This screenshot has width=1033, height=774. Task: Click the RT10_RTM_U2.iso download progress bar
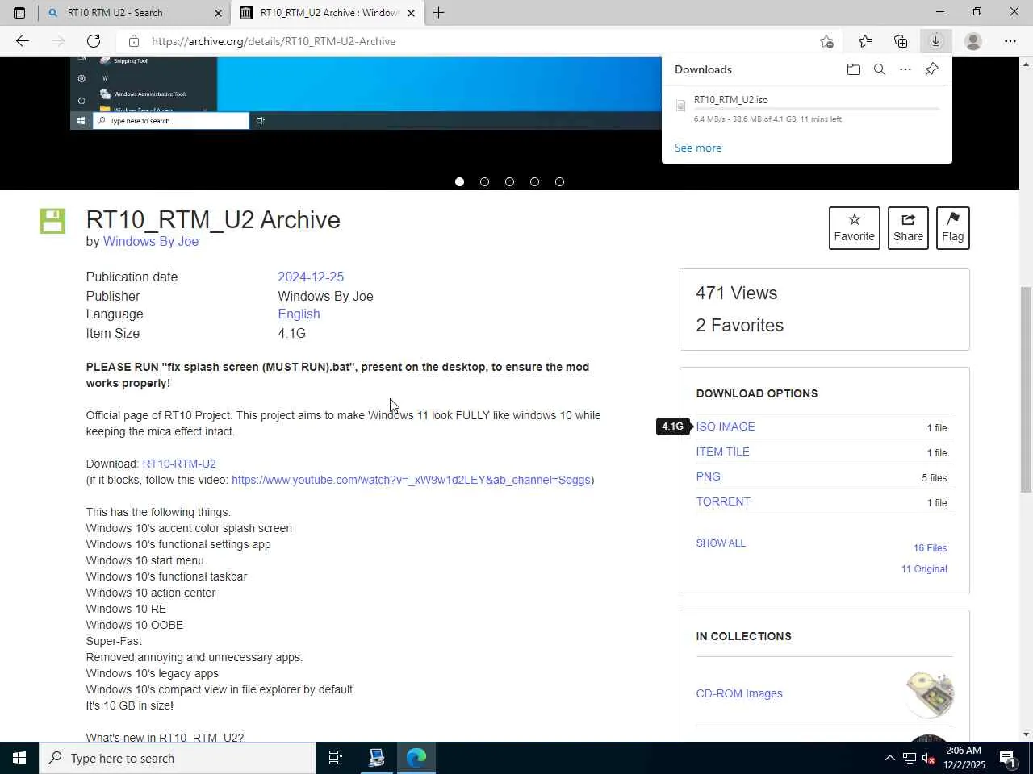coord(817,109)
